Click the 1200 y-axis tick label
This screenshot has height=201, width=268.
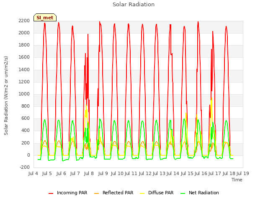coord(24,82)
